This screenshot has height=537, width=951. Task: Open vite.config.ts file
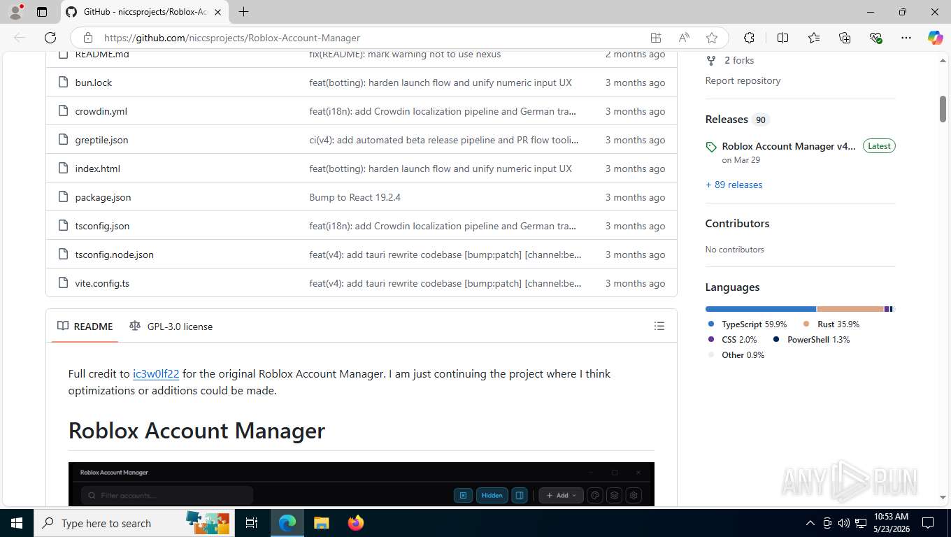click(103, 283)
